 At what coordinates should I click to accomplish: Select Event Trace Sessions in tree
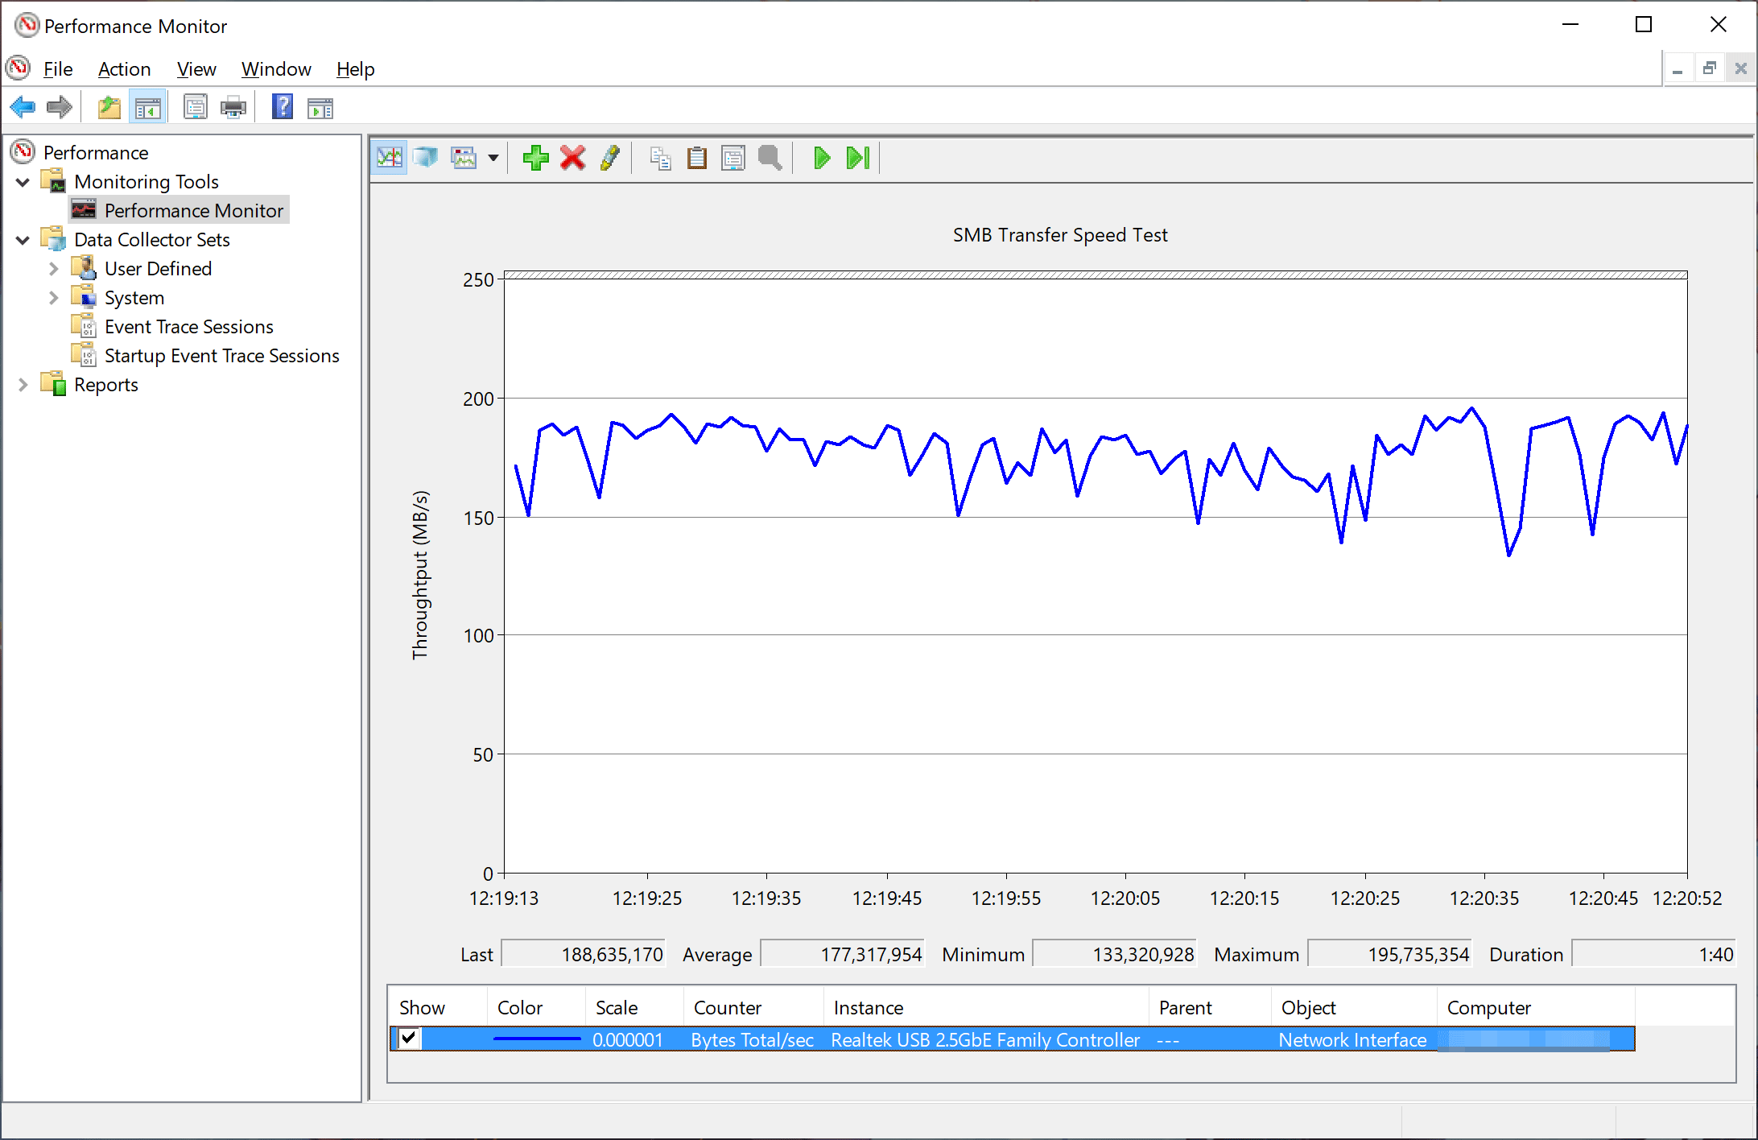188,327
